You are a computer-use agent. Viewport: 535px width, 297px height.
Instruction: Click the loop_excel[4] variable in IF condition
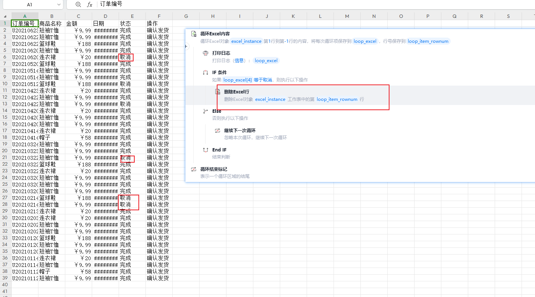click(237, 80)
